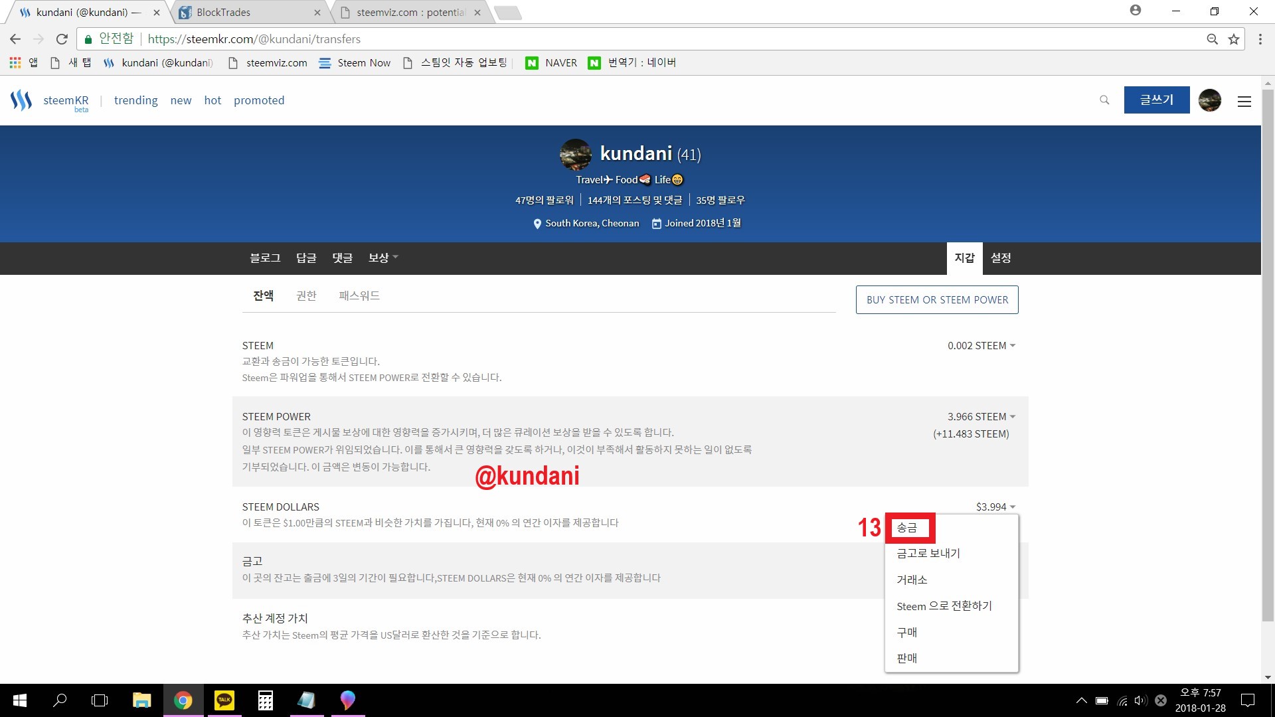
Task: Select 송금 from the dropdown menu
Action: (x=907, y=528)
